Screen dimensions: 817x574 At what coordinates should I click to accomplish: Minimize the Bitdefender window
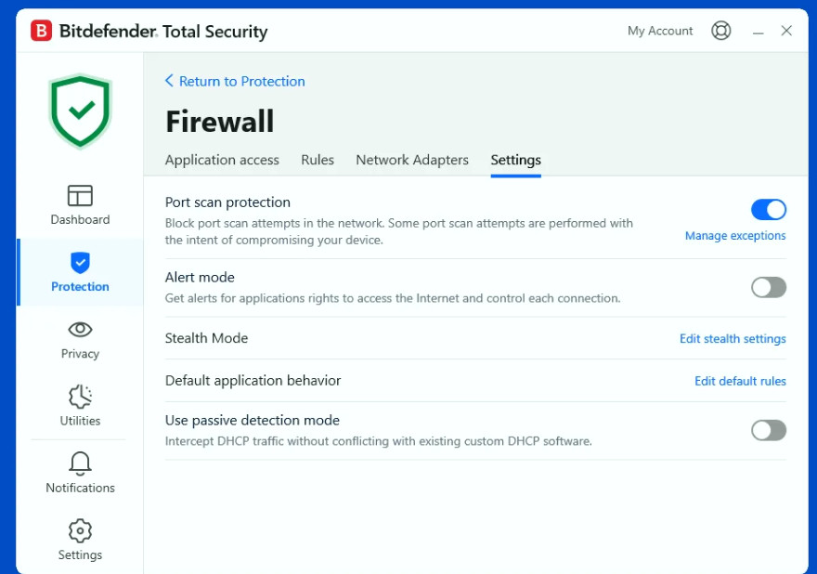[759, 33]
